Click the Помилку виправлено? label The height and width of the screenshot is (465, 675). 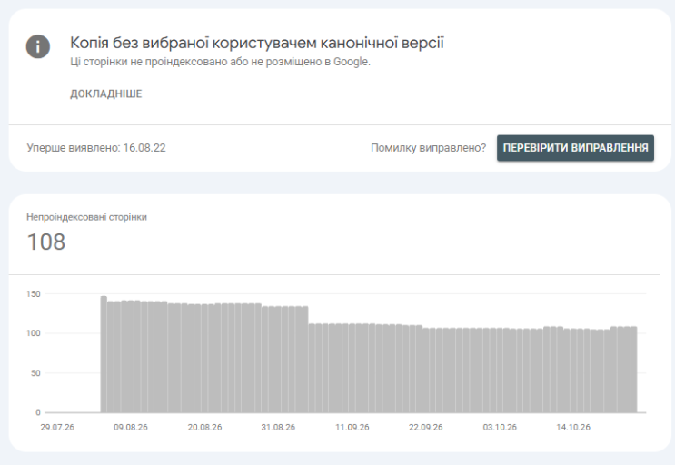click(428, 148)
